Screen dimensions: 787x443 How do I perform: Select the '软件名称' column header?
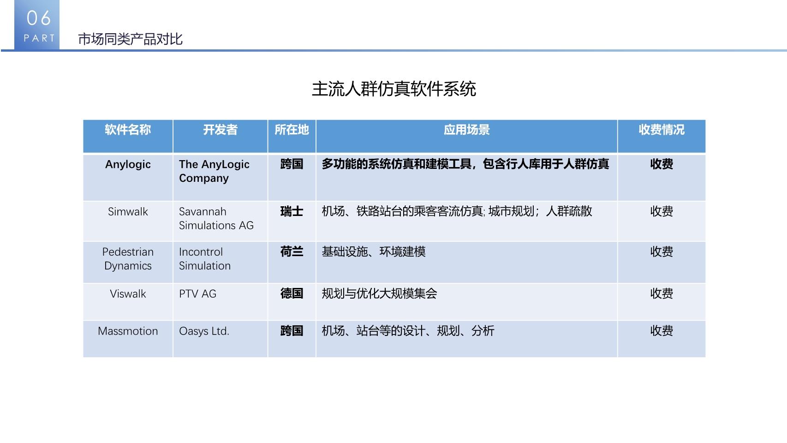128,136
